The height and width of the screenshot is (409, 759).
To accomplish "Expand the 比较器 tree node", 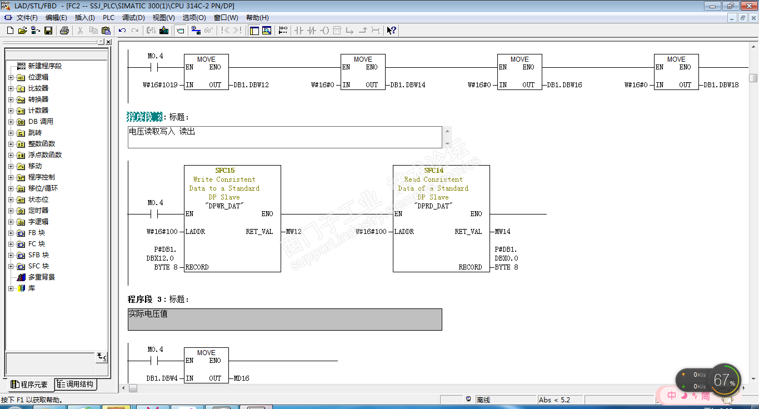I will [11, 88].
